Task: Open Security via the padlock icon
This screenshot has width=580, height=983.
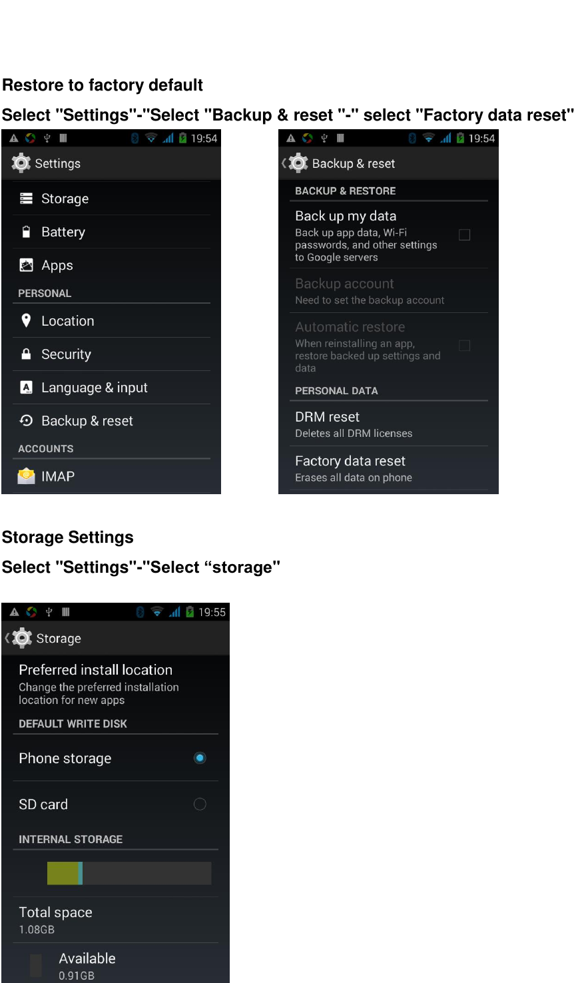Action: 25,354
